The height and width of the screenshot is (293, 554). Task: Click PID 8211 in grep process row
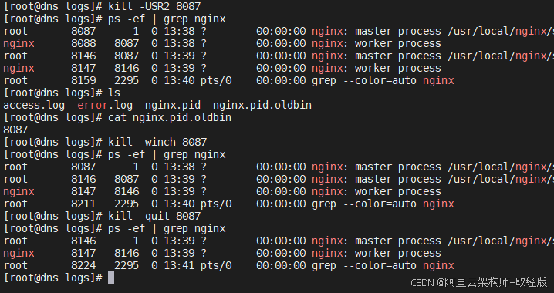(x=83, y=204)
